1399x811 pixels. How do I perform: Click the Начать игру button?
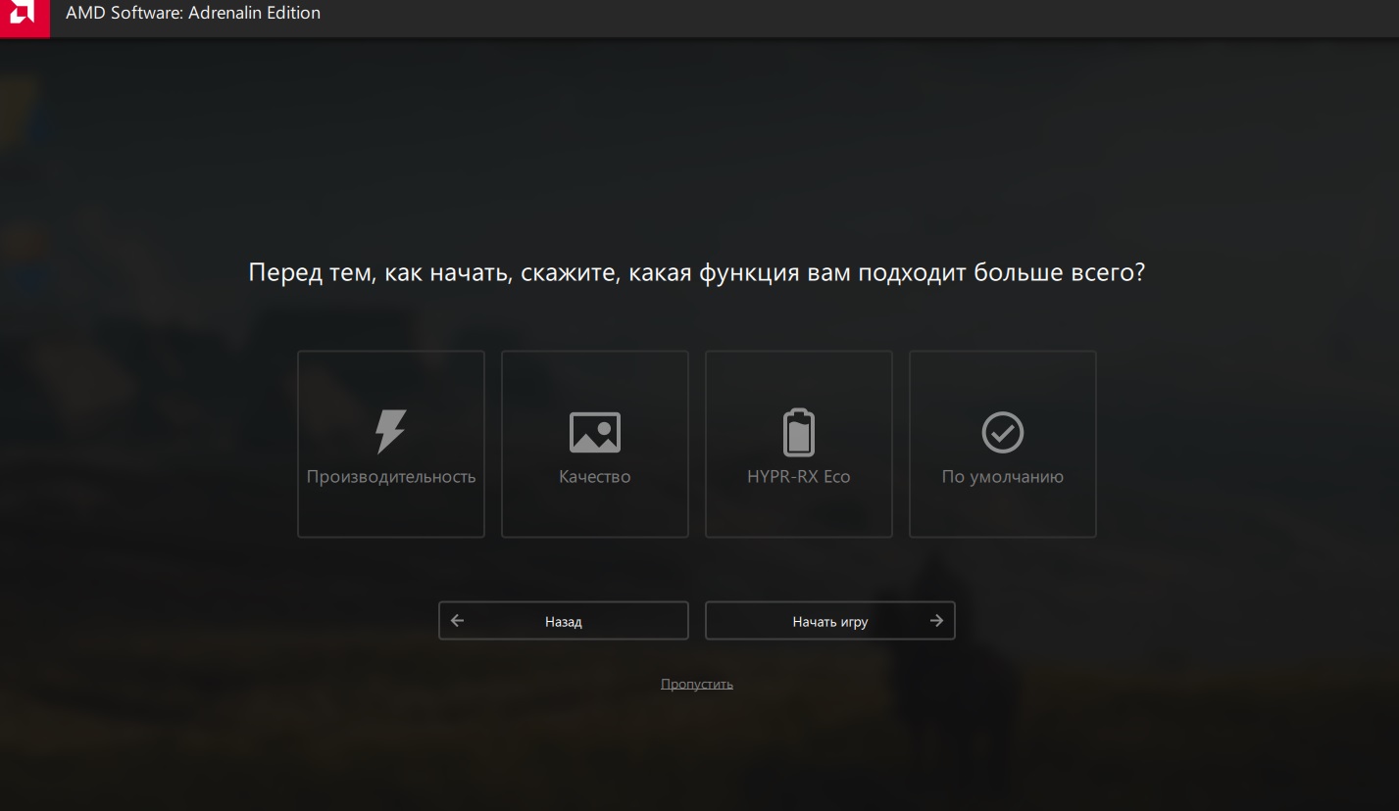click(x=830, y=621)
